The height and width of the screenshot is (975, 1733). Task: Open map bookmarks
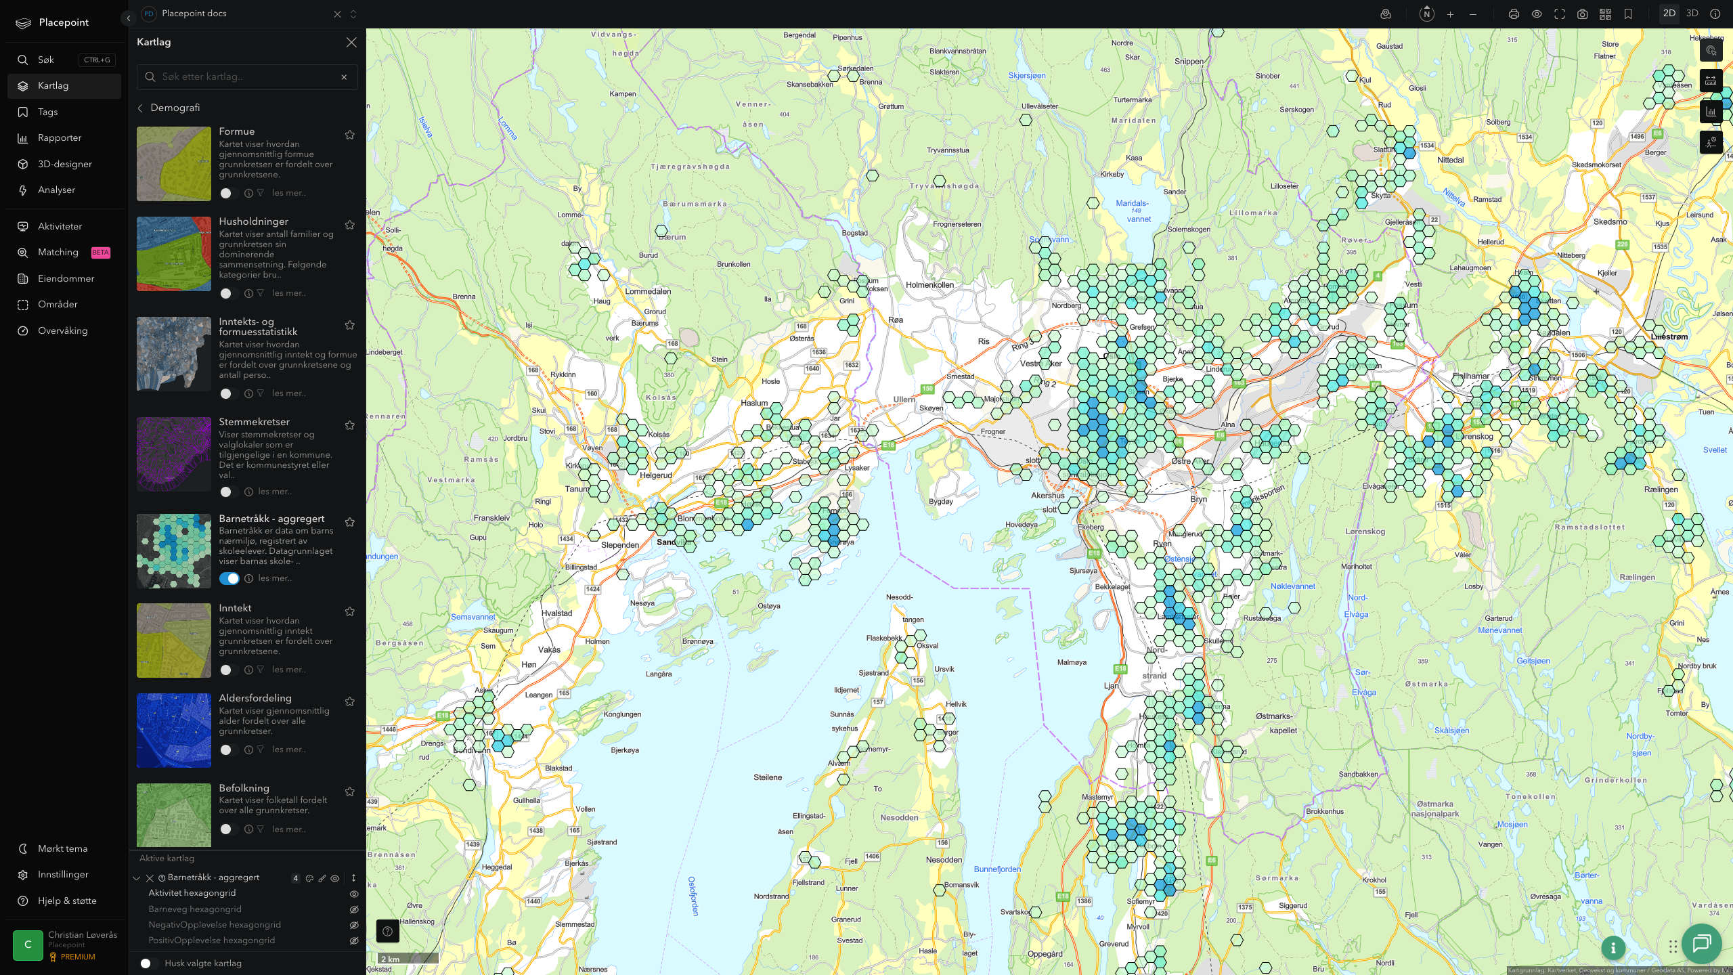[1628, 14]
